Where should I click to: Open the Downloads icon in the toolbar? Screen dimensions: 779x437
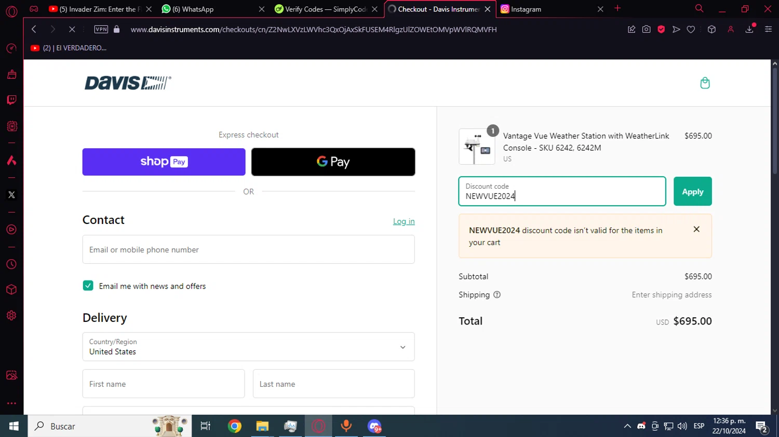(749, 30)
